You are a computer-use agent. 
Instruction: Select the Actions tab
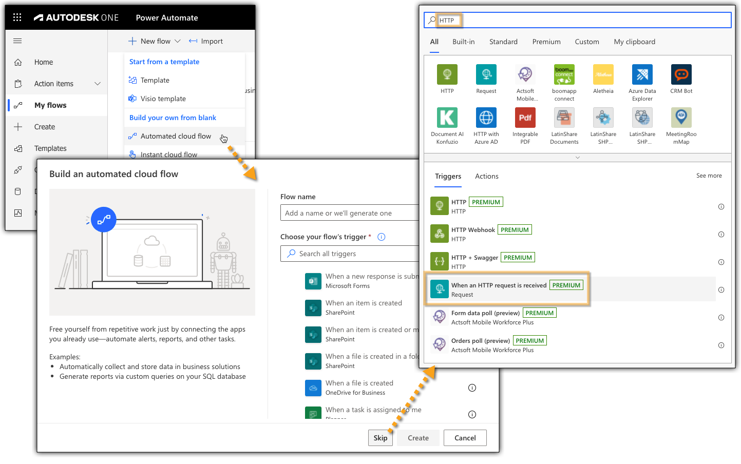pos(487,176)
